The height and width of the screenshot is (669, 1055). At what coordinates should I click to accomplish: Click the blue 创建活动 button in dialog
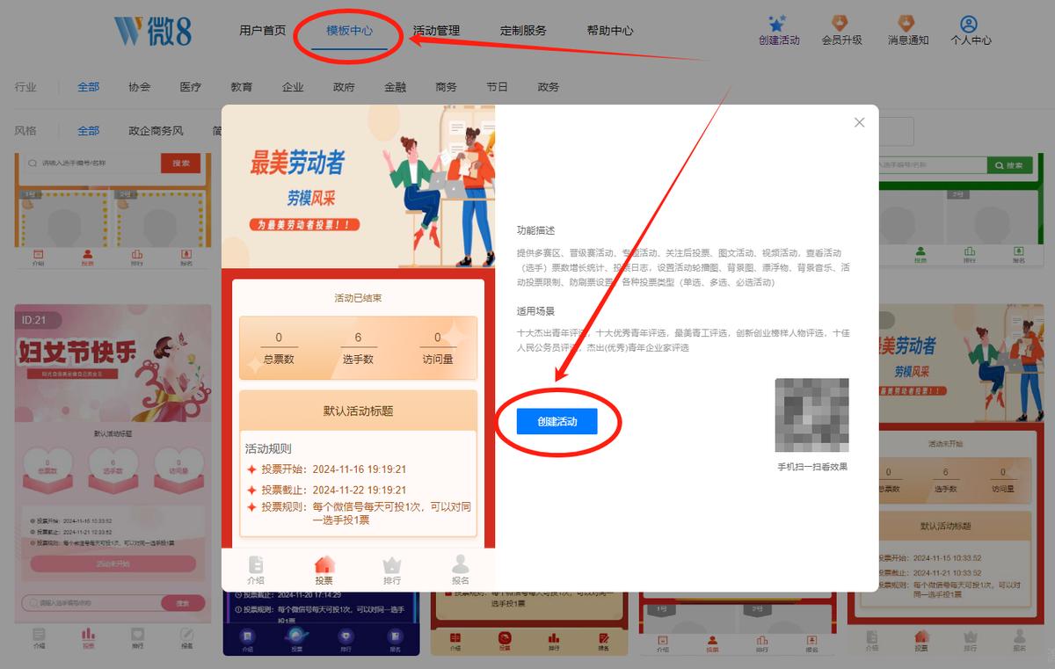pos(557,422)
